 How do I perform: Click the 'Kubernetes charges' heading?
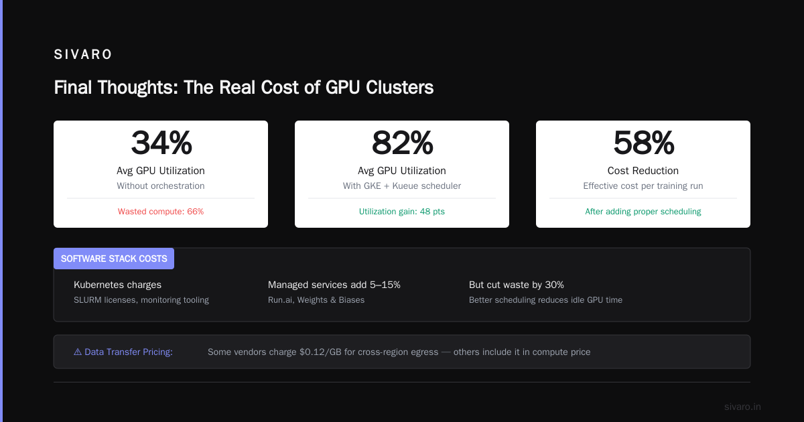[117, 285]
